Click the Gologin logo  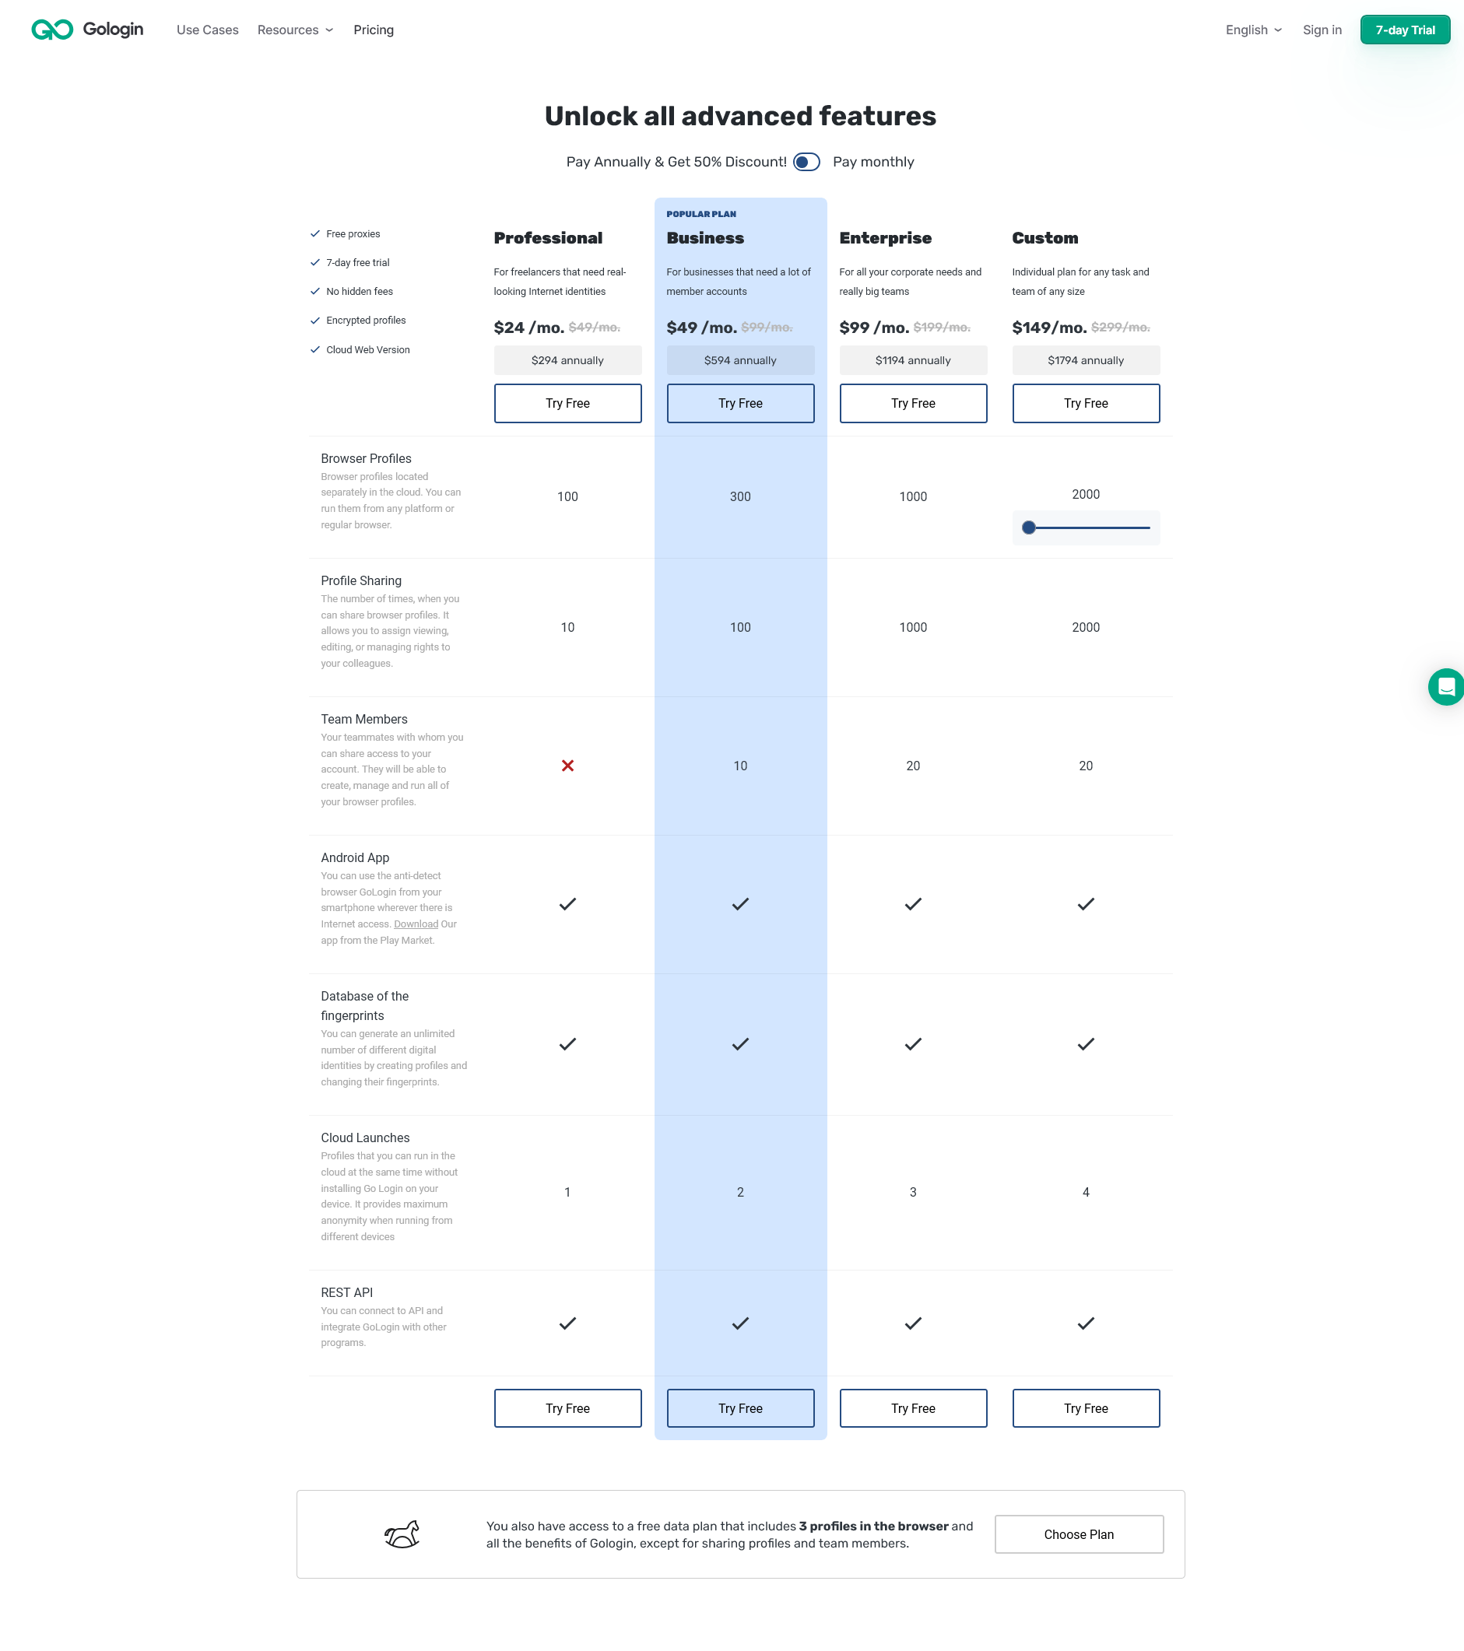pos(87,30)
